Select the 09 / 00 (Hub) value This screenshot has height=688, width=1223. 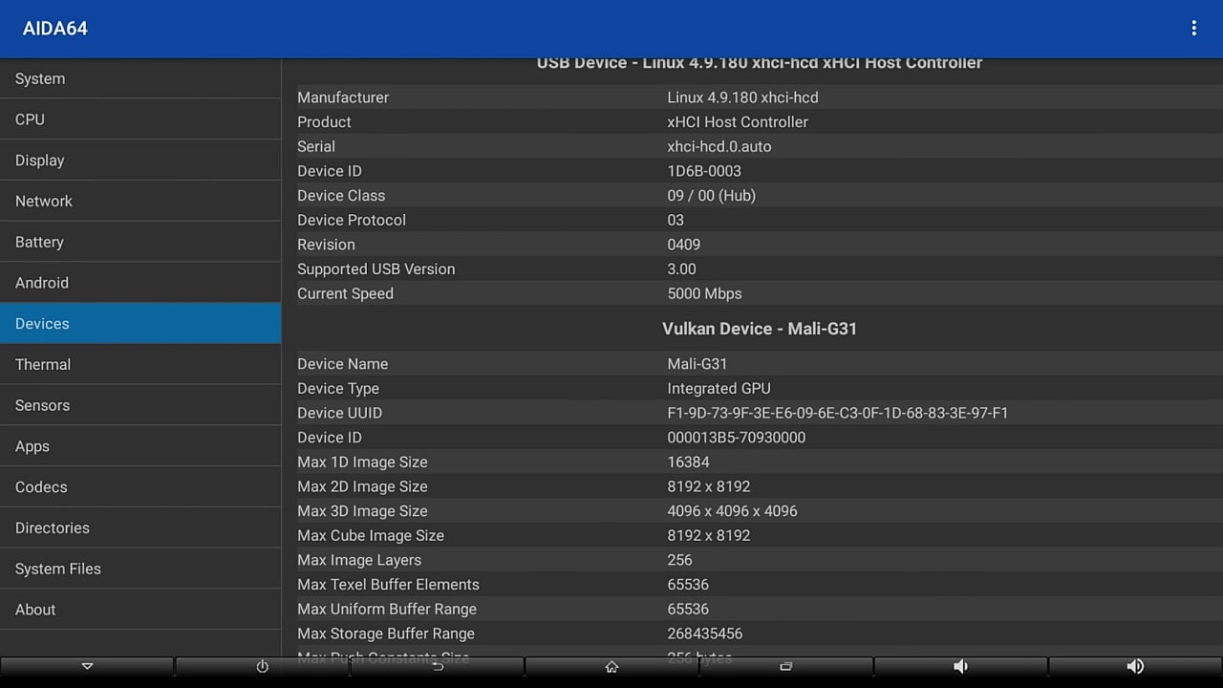[x=712, y=196]
